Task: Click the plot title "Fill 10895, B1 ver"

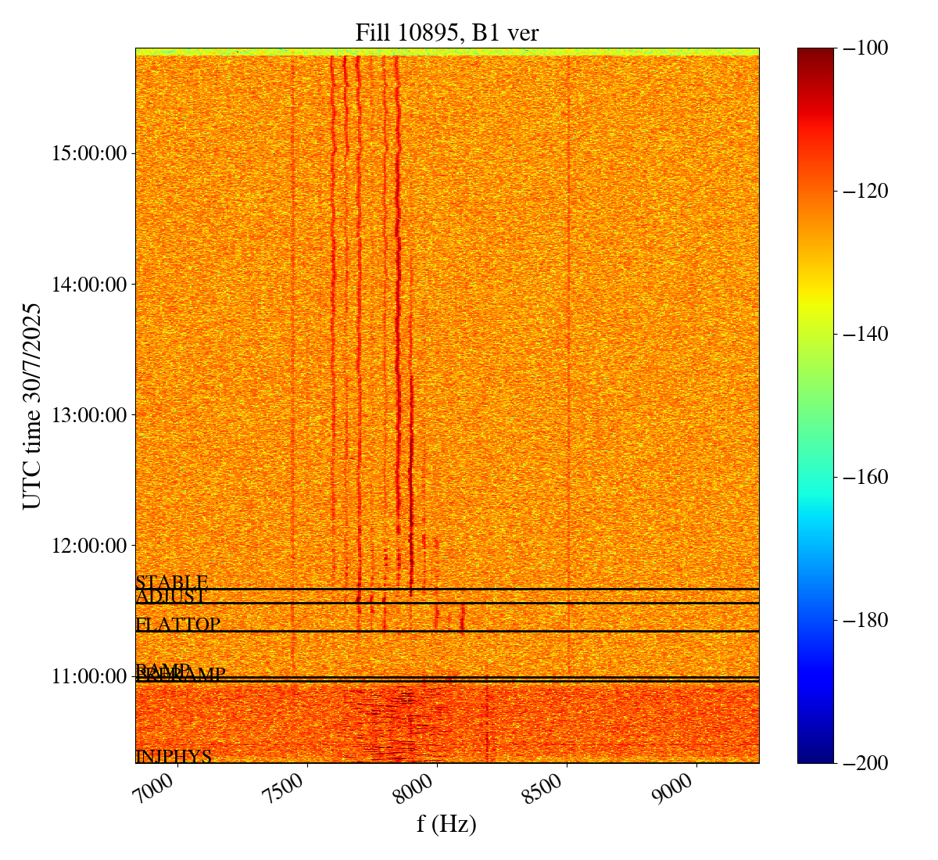Action: tap(446, 32)
